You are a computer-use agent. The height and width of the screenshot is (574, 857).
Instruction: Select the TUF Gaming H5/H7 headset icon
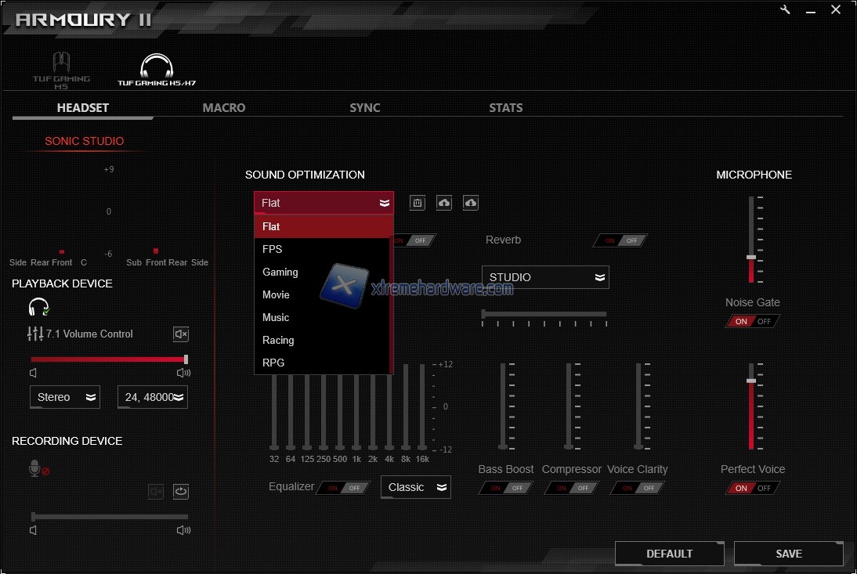(156, 69)
